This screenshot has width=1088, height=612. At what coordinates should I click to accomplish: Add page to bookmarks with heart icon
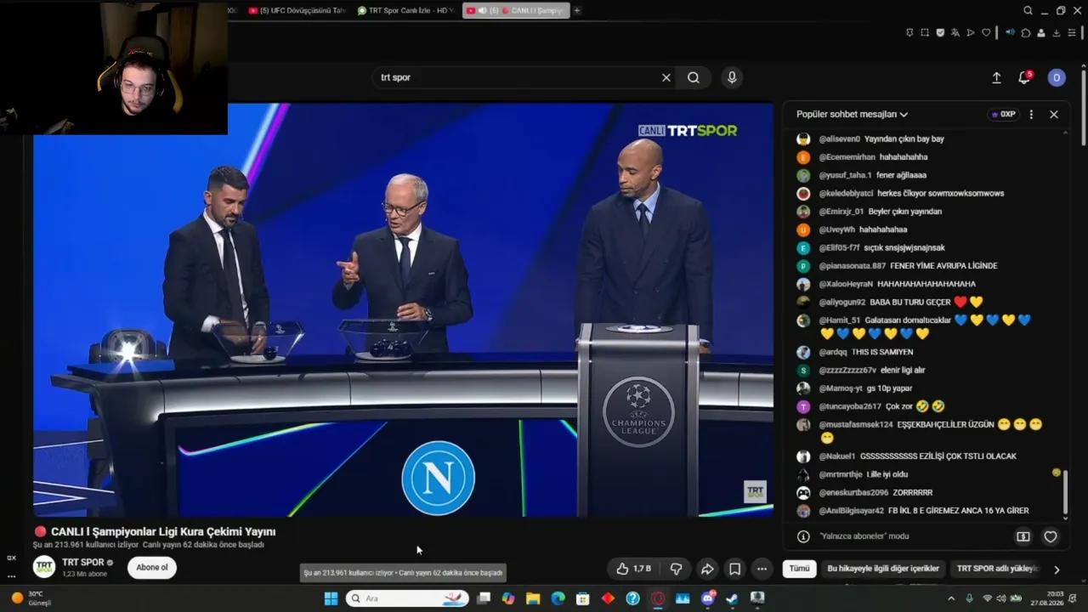coord(986,32)
